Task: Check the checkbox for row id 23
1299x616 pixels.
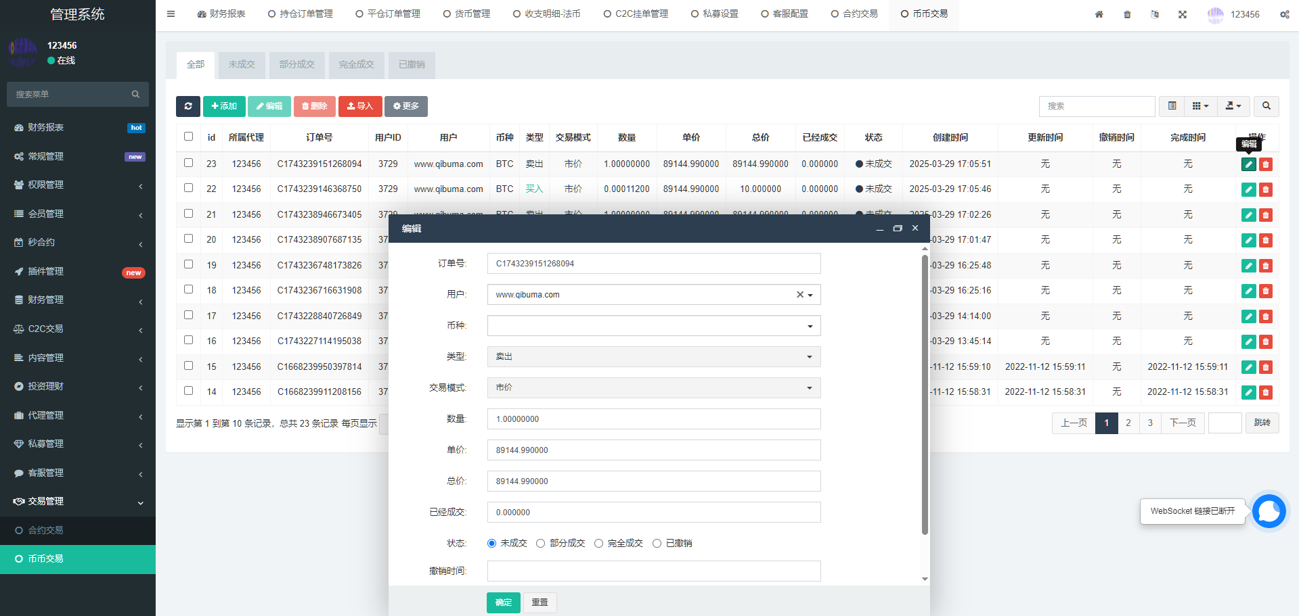Action: tap(188, 163)
